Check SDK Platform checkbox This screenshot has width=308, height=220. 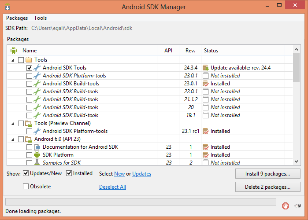click(x=29, y=155)
